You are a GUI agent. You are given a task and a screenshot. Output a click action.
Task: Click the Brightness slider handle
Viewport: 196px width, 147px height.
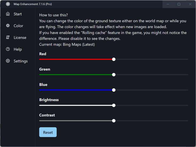point(114,105)
